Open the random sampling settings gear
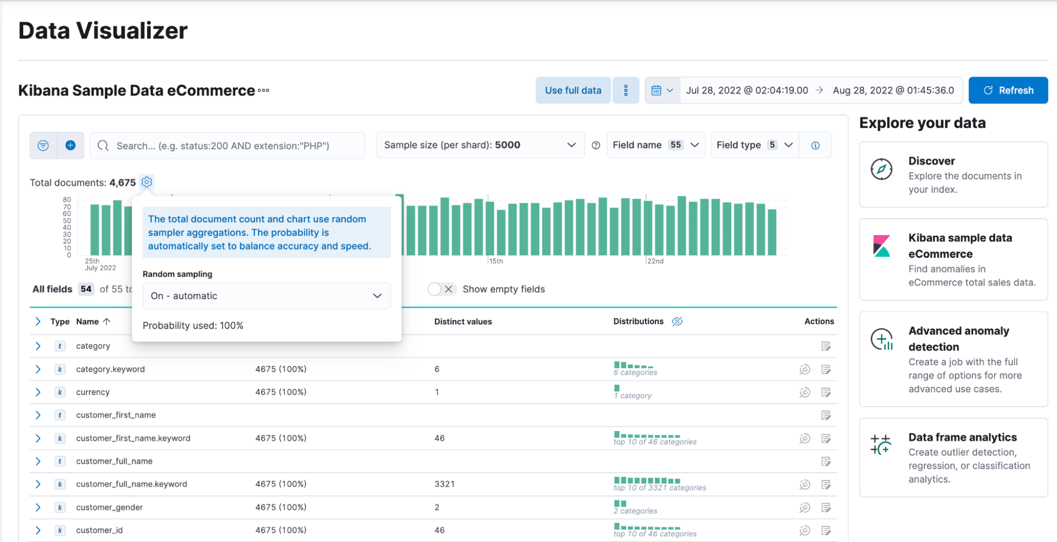Screen dimensions: 1057x542 click(146, 182)
